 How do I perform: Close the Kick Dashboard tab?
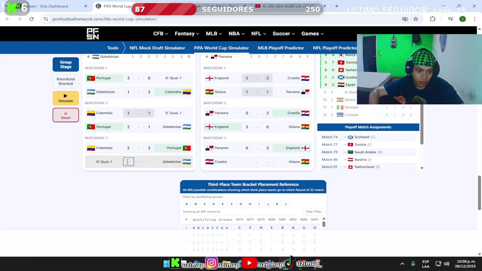[85, 6]
